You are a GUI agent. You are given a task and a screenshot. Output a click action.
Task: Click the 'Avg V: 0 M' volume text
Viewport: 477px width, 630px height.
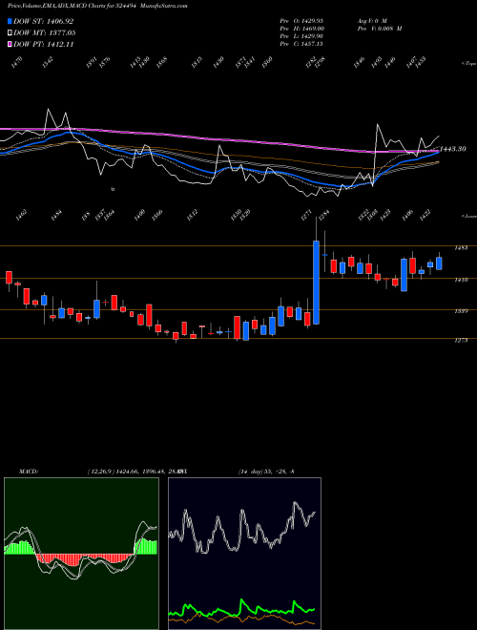click(x=372, y=20)
